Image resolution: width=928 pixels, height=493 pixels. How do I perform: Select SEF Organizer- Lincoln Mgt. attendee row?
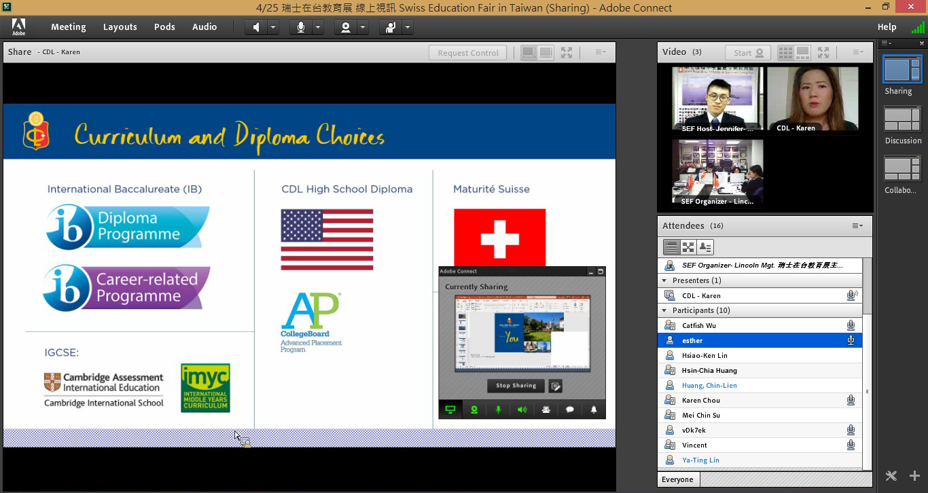coord(760,266)
